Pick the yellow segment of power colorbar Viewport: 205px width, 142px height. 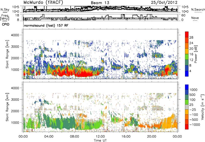[x=187, y=51]
